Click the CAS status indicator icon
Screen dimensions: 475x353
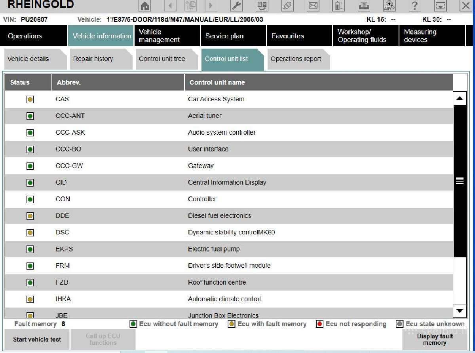(30, 100)
